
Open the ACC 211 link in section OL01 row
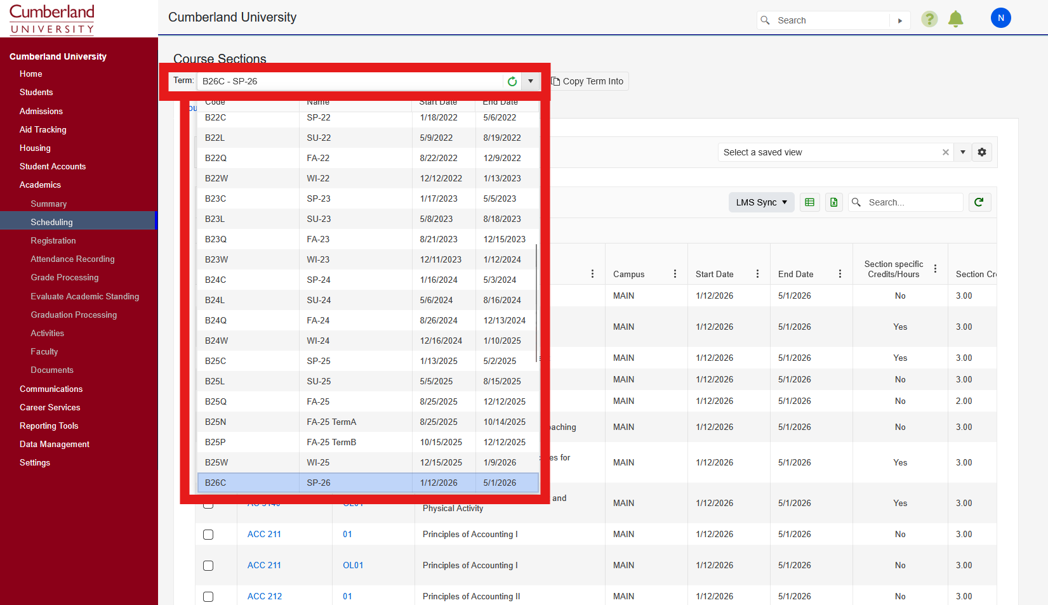click(x=264, y=565)
